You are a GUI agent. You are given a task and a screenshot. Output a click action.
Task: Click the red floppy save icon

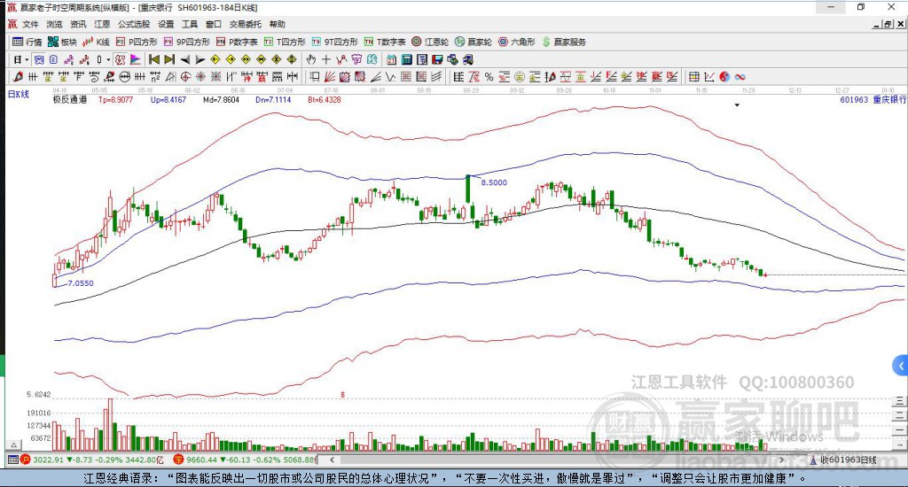437,59
